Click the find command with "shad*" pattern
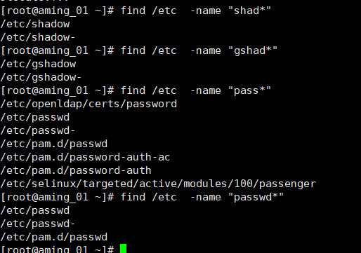Image resolution: width=361 pixels, height=253 pixels. (x=196, y=11)
